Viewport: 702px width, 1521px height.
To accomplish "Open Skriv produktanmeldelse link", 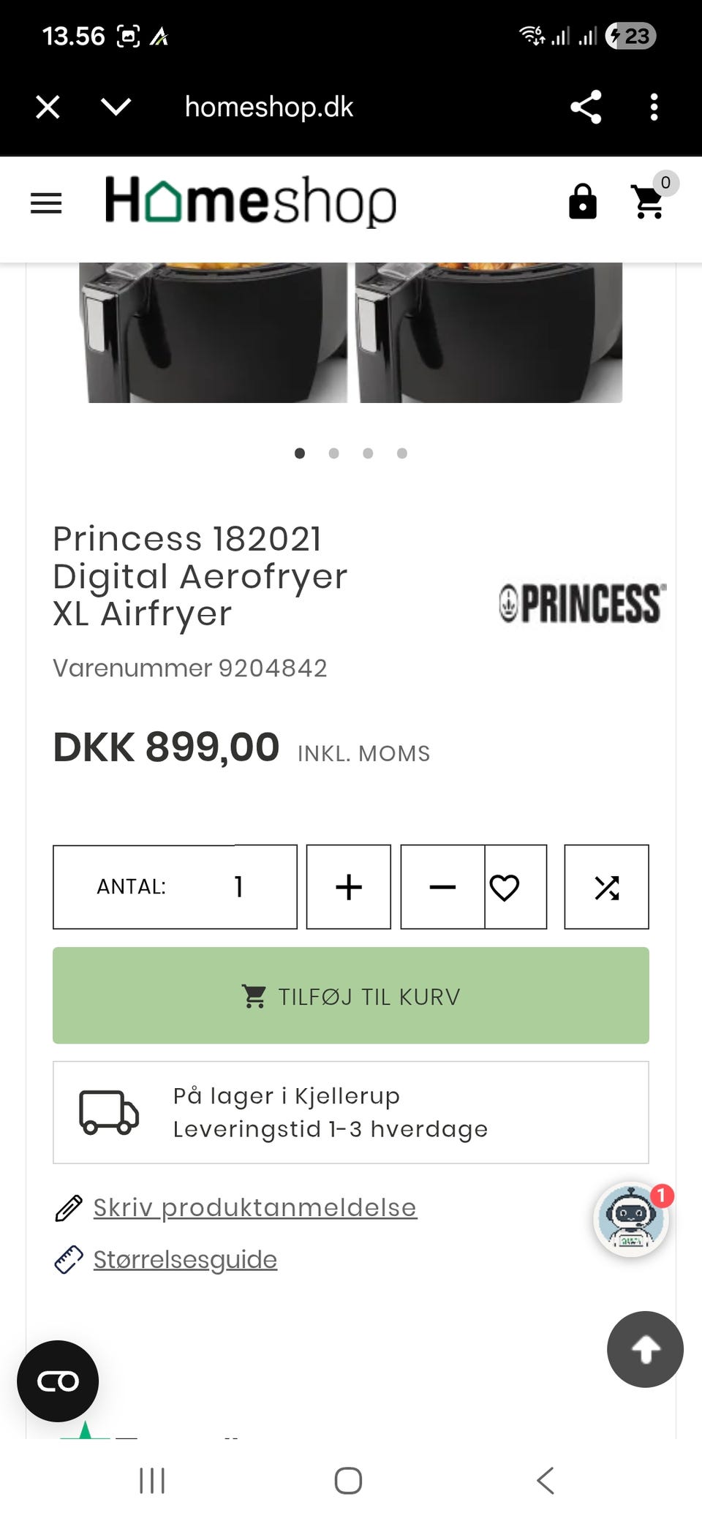I will pos(254,1207).
